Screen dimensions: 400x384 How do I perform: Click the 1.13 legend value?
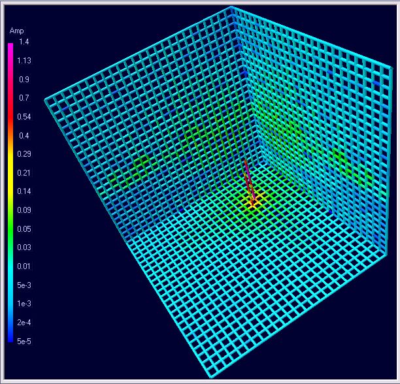point(24,61)
